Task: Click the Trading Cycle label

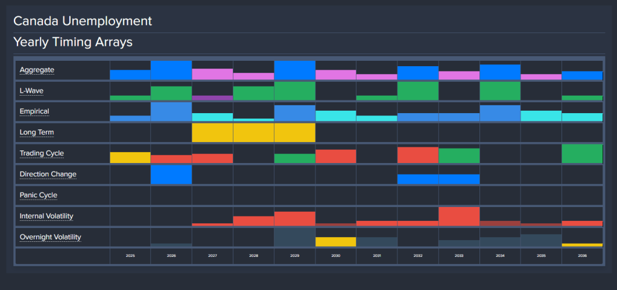Action: coord(42,153)
